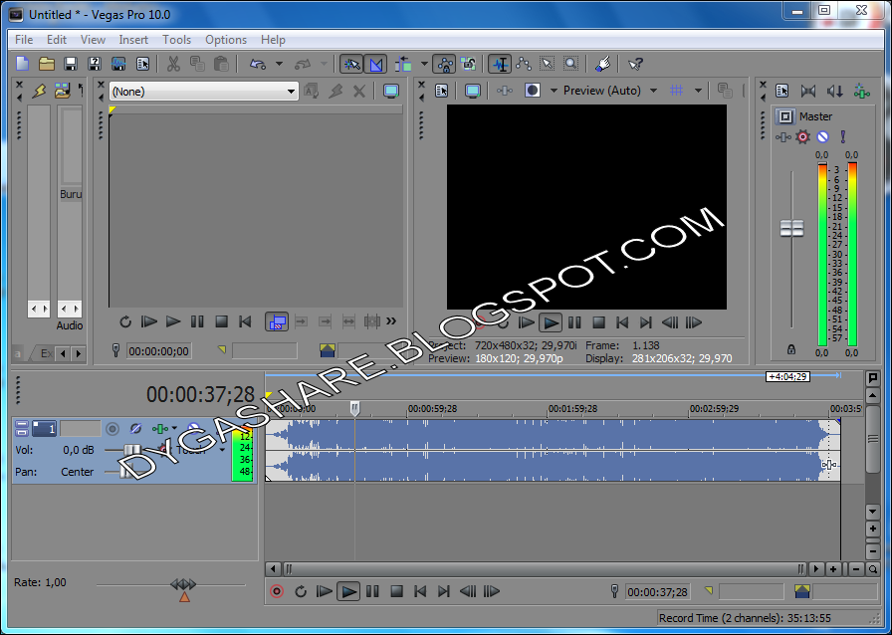Open the (None) trimmer media dropdown
Viewport: 892px width, 635px height.
click(204, 91)
